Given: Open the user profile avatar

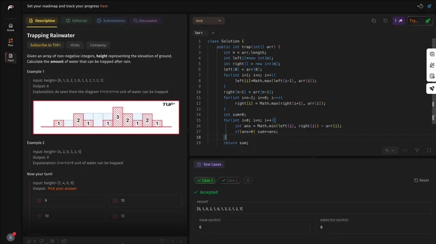Looking at the screenshot, I should tap(10, 238).
